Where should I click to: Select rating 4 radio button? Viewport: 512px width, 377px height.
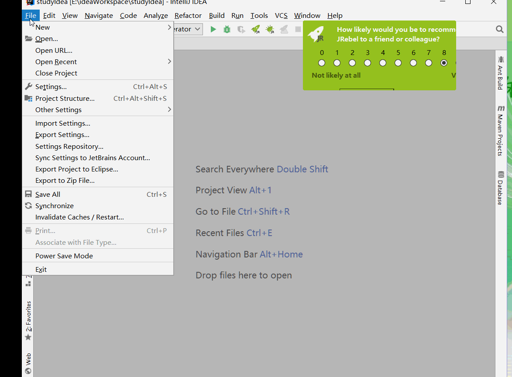point(383,63)
